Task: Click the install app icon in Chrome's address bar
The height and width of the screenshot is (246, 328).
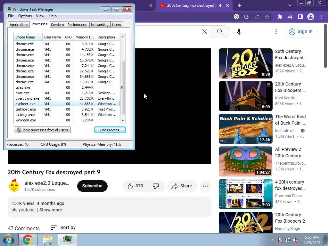Action: click(x=247, y=17)
